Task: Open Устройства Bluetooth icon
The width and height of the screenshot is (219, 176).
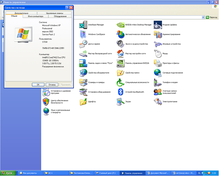Action: point(120,92)
